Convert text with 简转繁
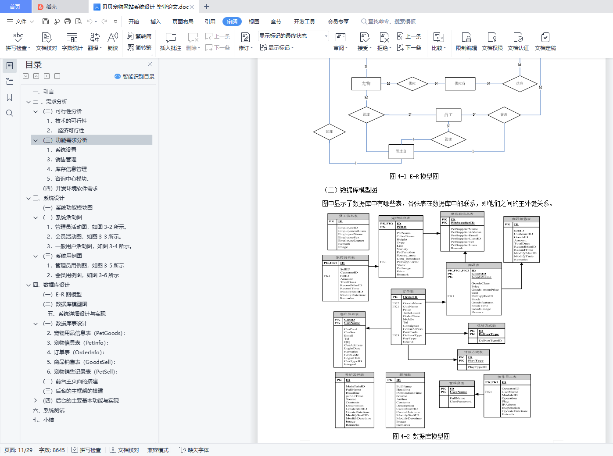The image size is (613, 456). [x=139, y=47]
